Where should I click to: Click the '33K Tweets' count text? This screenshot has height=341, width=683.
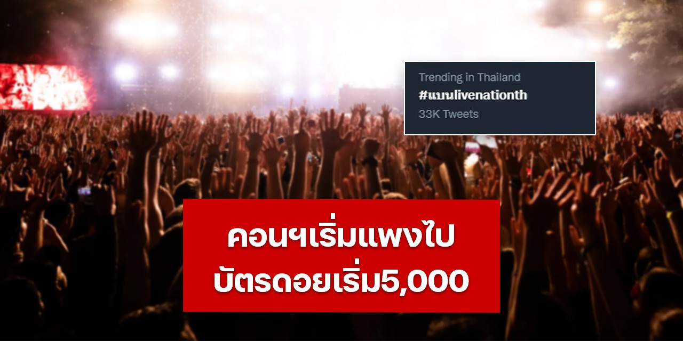point(448,113)
